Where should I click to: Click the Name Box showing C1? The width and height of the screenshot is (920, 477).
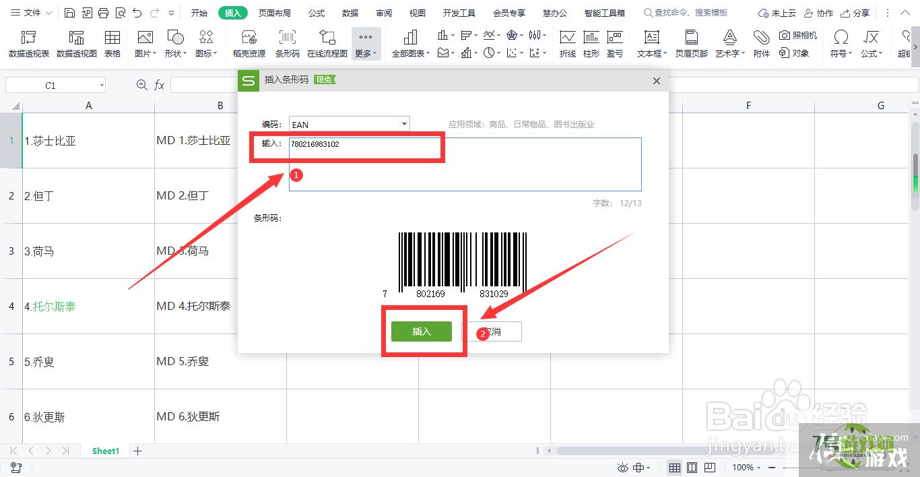(x=55, y=85)
